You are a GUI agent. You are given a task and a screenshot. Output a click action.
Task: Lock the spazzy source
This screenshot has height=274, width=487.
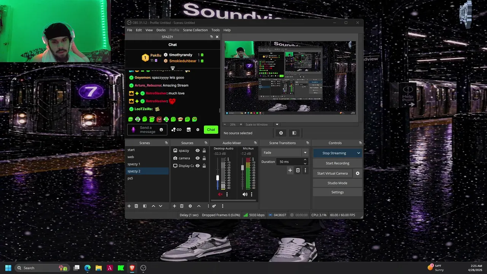coord(204,150)
